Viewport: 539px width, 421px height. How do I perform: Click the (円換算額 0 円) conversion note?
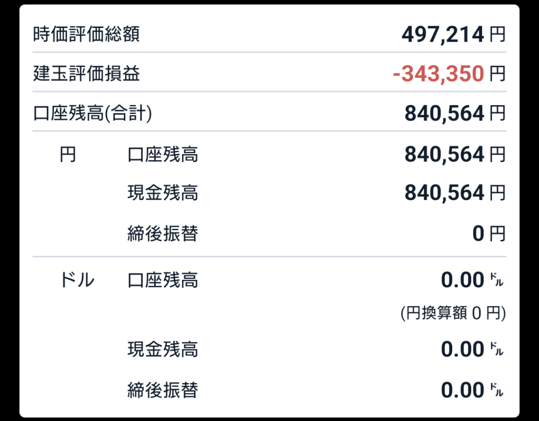tap(453, 313)
